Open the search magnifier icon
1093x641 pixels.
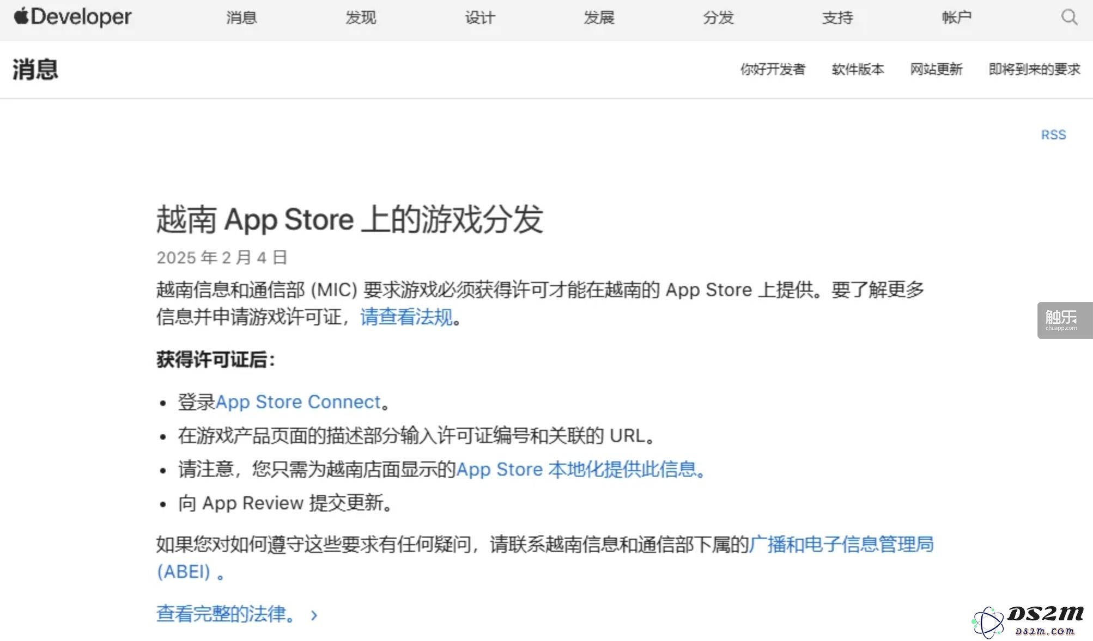1069,17
